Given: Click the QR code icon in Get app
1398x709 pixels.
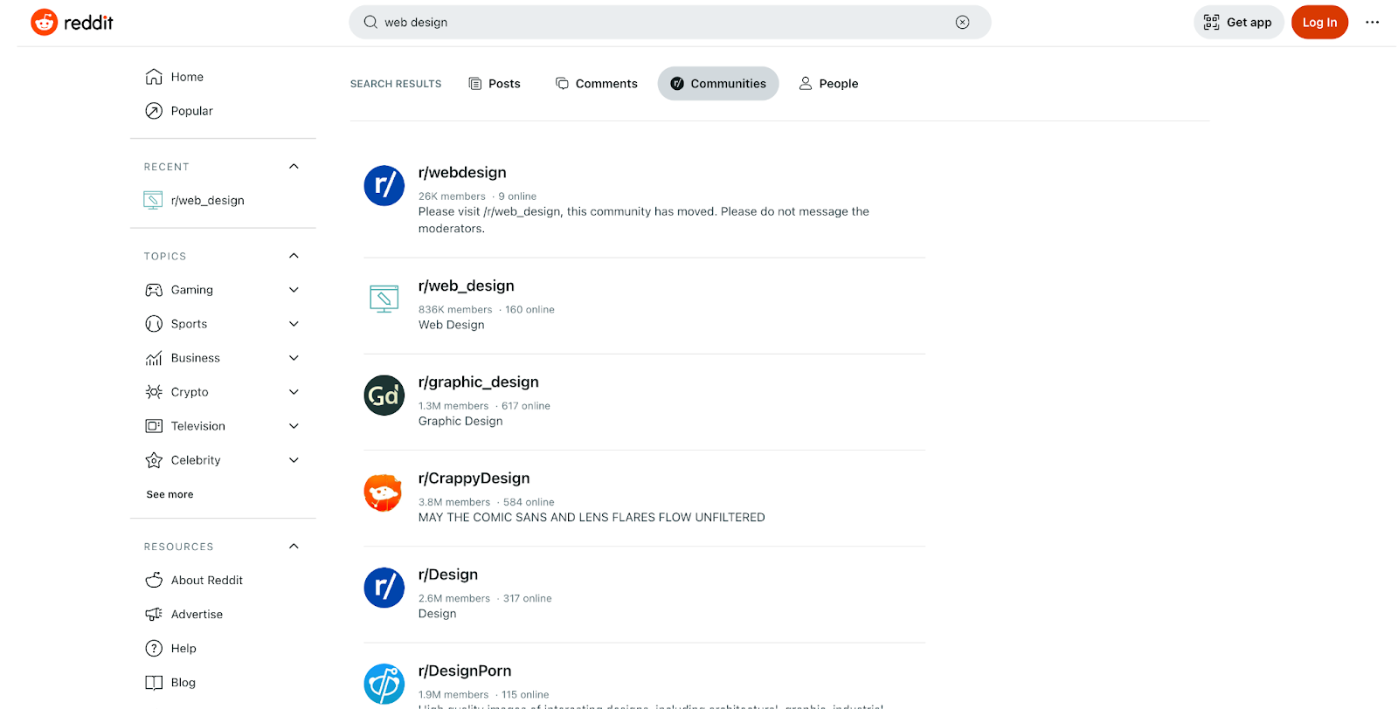Looking at the screenshot, I should (x=1211, y=23).
